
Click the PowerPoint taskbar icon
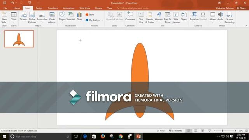[x=139, y=136]
